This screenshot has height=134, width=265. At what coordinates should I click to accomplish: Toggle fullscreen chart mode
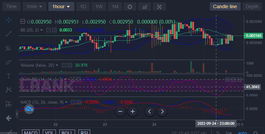tap(159, 7)
